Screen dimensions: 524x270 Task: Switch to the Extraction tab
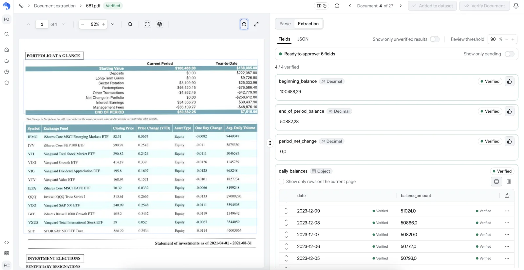(x=308, y=24)
